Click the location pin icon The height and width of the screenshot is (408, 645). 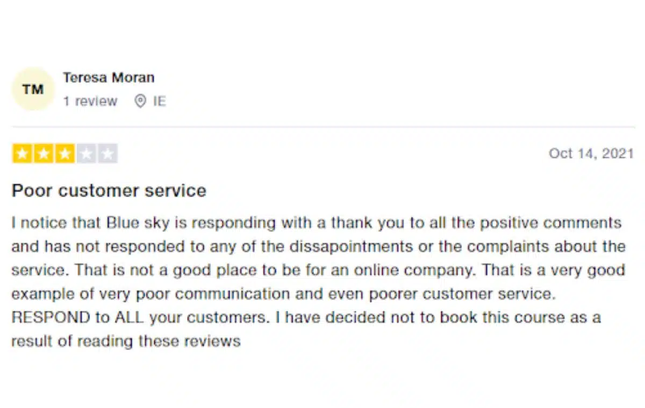(140, 101)
